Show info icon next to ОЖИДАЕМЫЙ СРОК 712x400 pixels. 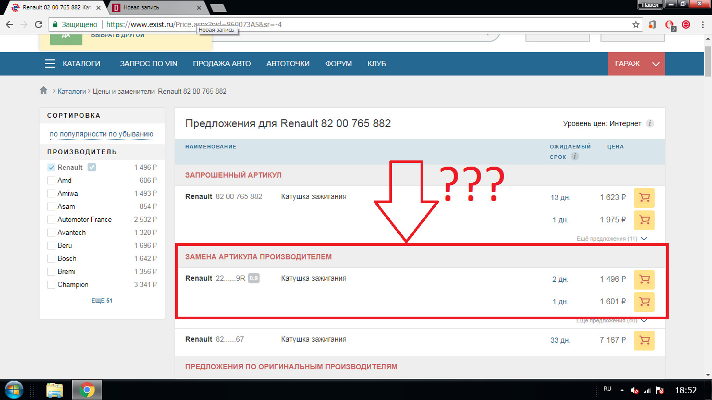pos(574,156)
